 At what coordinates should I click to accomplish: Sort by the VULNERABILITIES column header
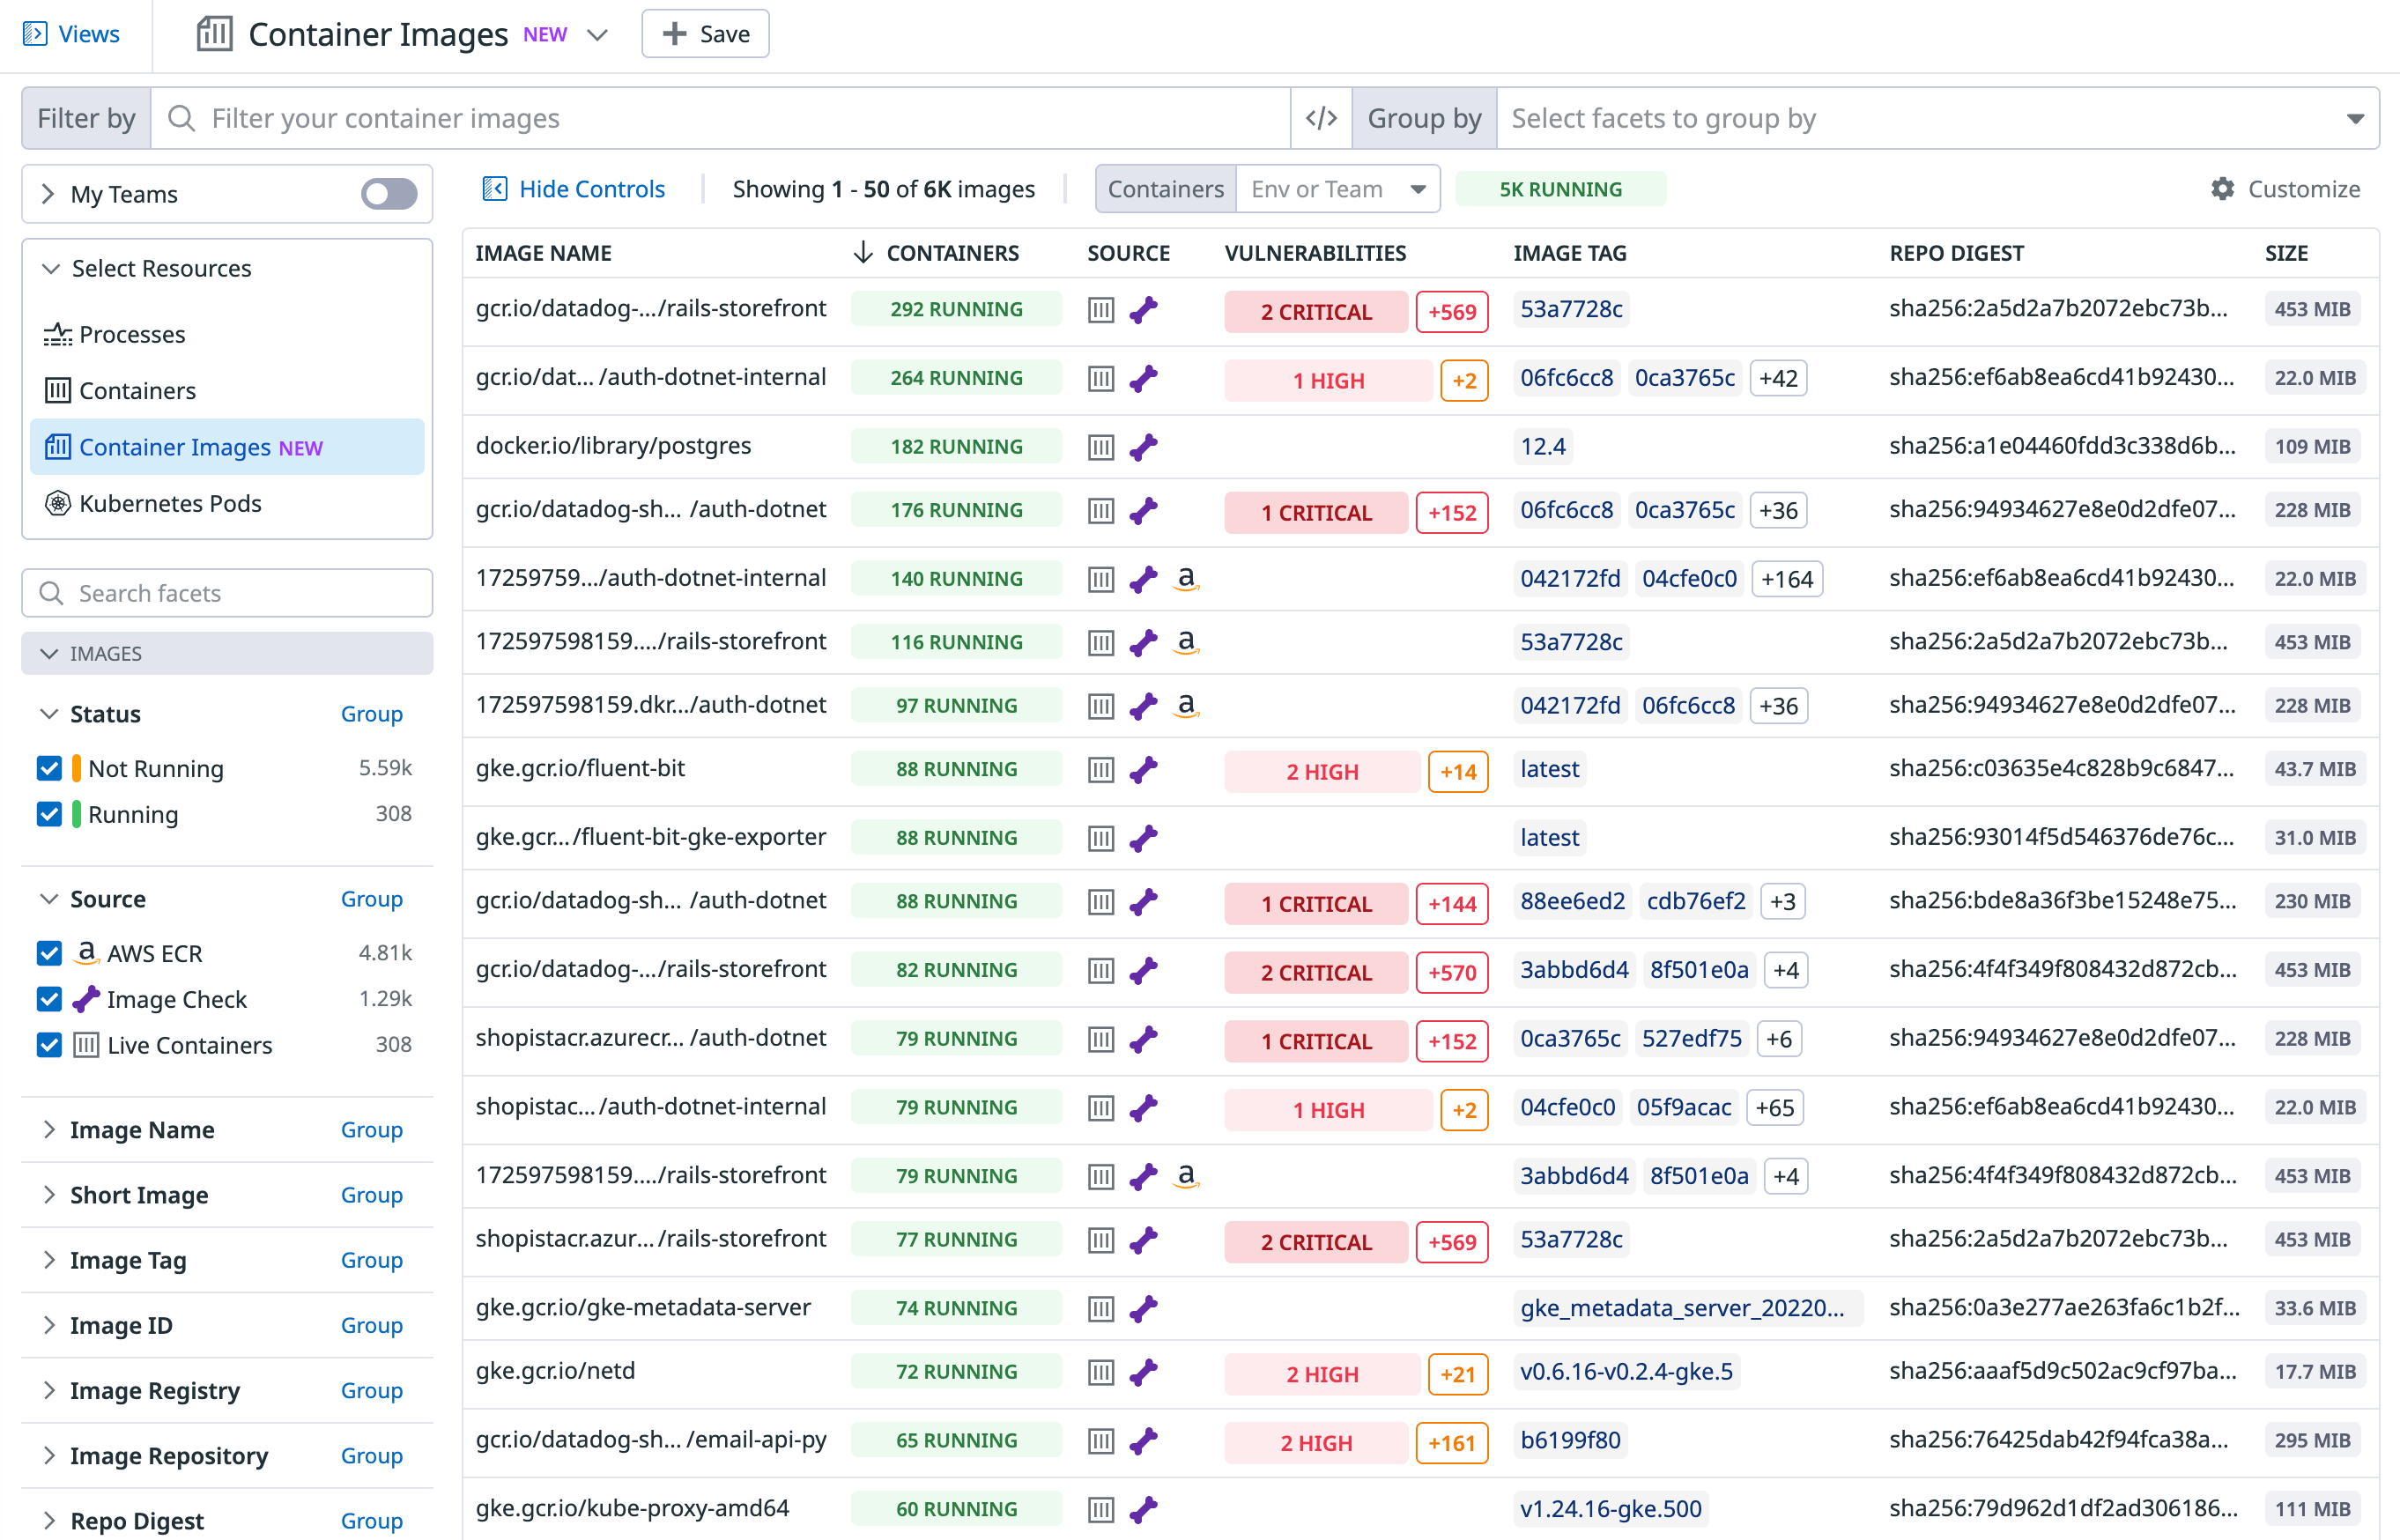1315,253
